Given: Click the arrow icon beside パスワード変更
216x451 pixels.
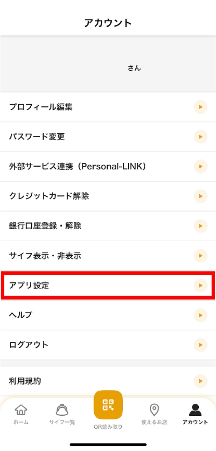Looking at the screenshot, I should tap(201, 137).
